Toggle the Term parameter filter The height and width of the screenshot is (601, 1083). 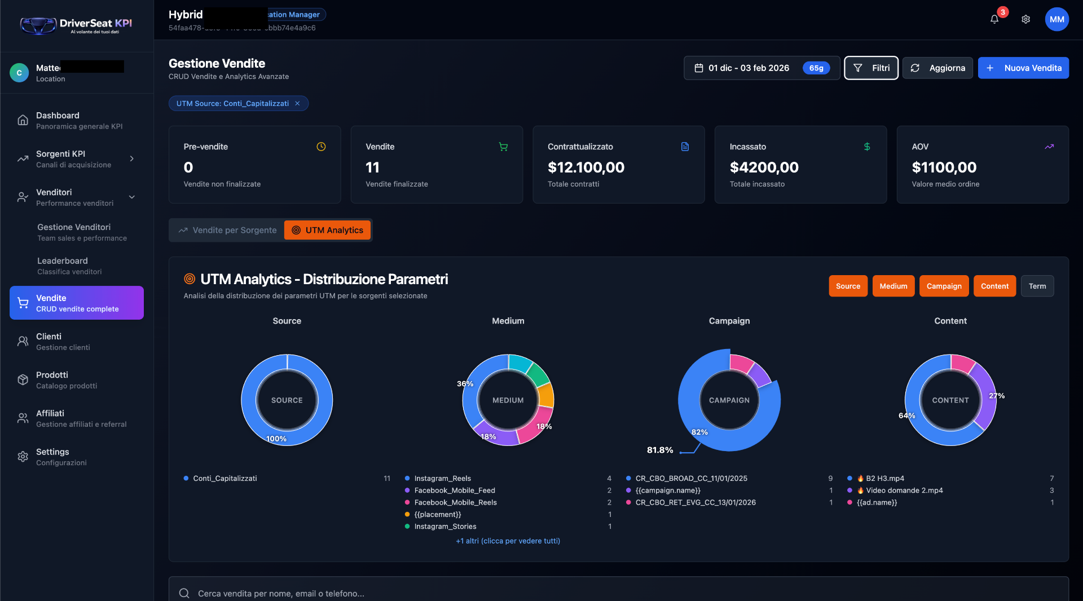tap(1037, 286)
